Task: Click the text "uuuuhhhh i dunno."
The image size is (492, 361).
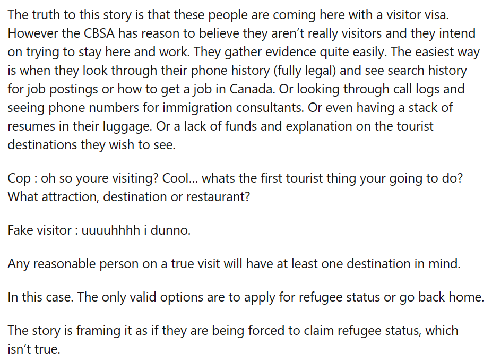Action: pyautogui.click(x=136, y=230)
